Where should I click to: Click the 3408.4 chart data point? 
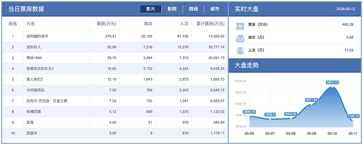pyautogui.click(x=270, y=119)
